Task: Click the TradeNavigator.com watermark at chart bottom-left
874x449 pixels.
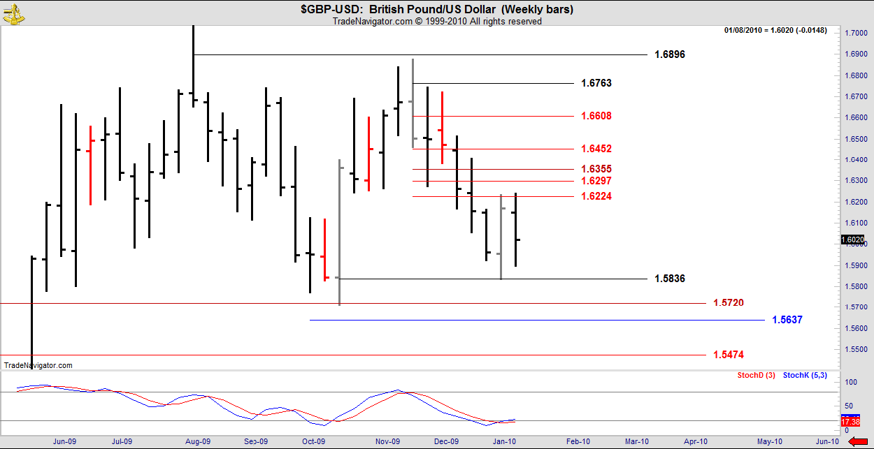Action: click(38, 365)
